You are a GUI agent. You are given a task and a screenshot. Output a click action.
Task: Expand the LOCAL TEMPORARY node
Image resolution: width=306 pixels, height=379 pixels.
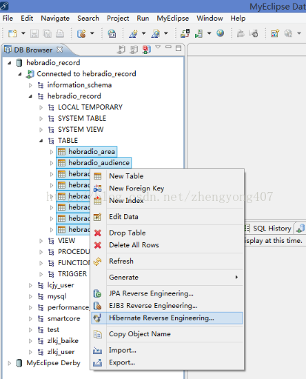[41, 107]
